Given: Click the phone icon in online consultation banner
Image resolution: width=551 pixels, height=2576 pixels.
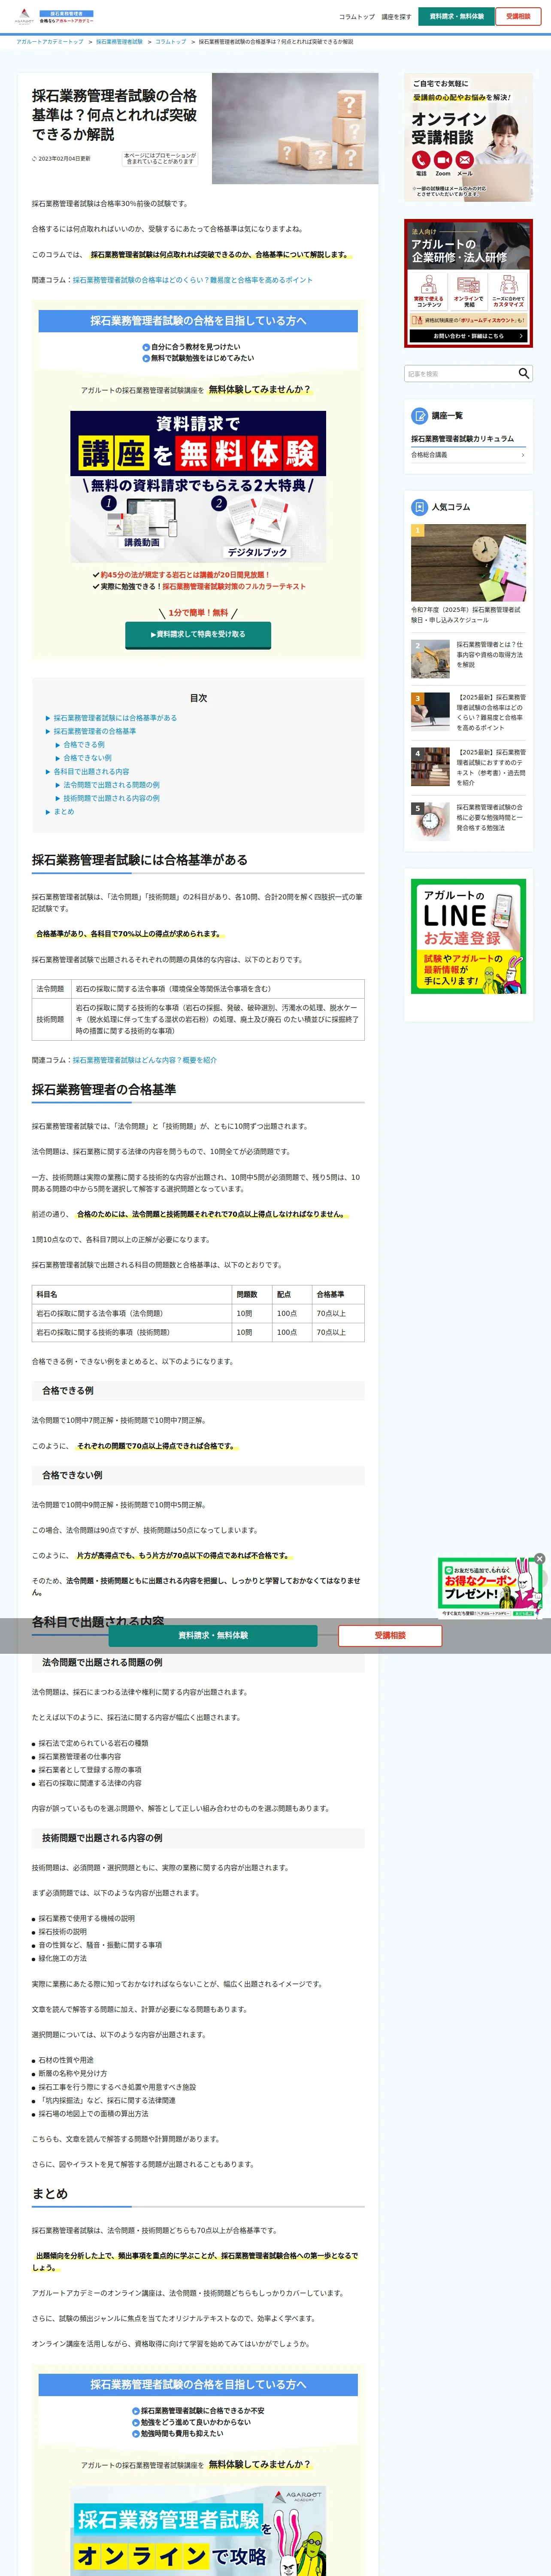Looking at the screenshot, I should pos(421,160).
